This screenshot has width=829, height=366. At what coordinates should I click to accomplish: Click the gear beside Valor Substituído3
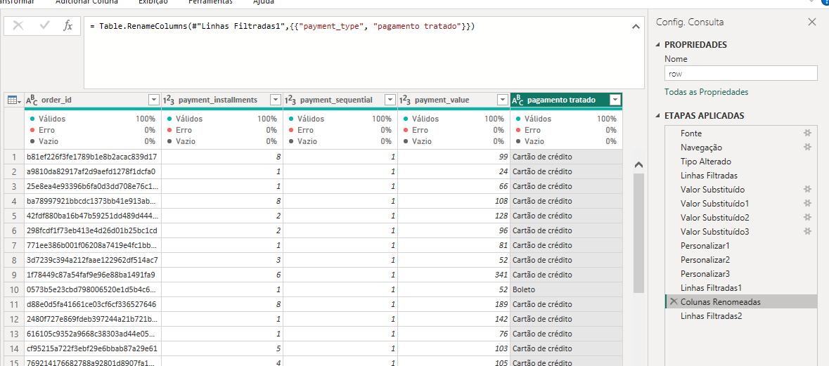[808, 231]
